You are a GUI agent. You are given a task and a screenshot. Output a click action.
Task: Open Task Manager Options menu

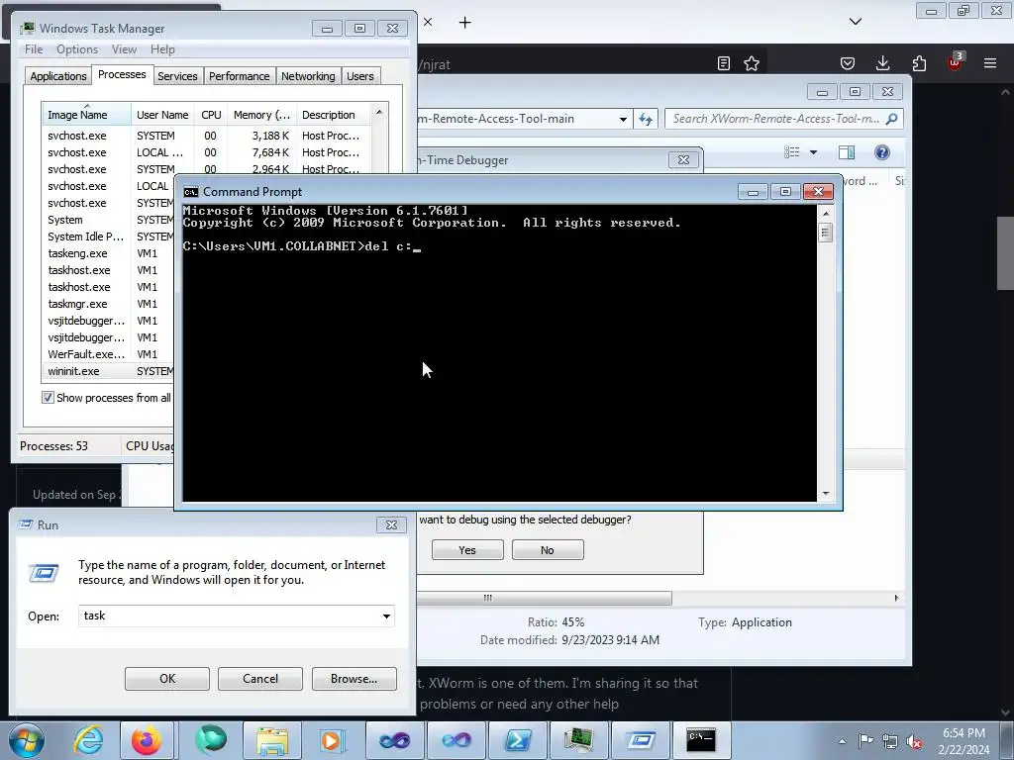point(77,49)
